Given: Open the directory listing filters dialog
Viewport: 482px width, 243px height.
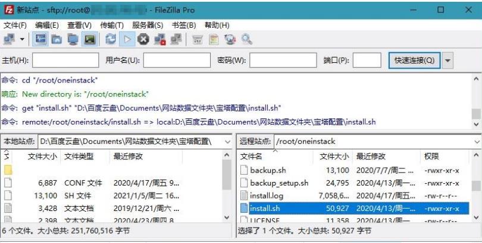Looking at the screenshot, I should pos(198,40).
